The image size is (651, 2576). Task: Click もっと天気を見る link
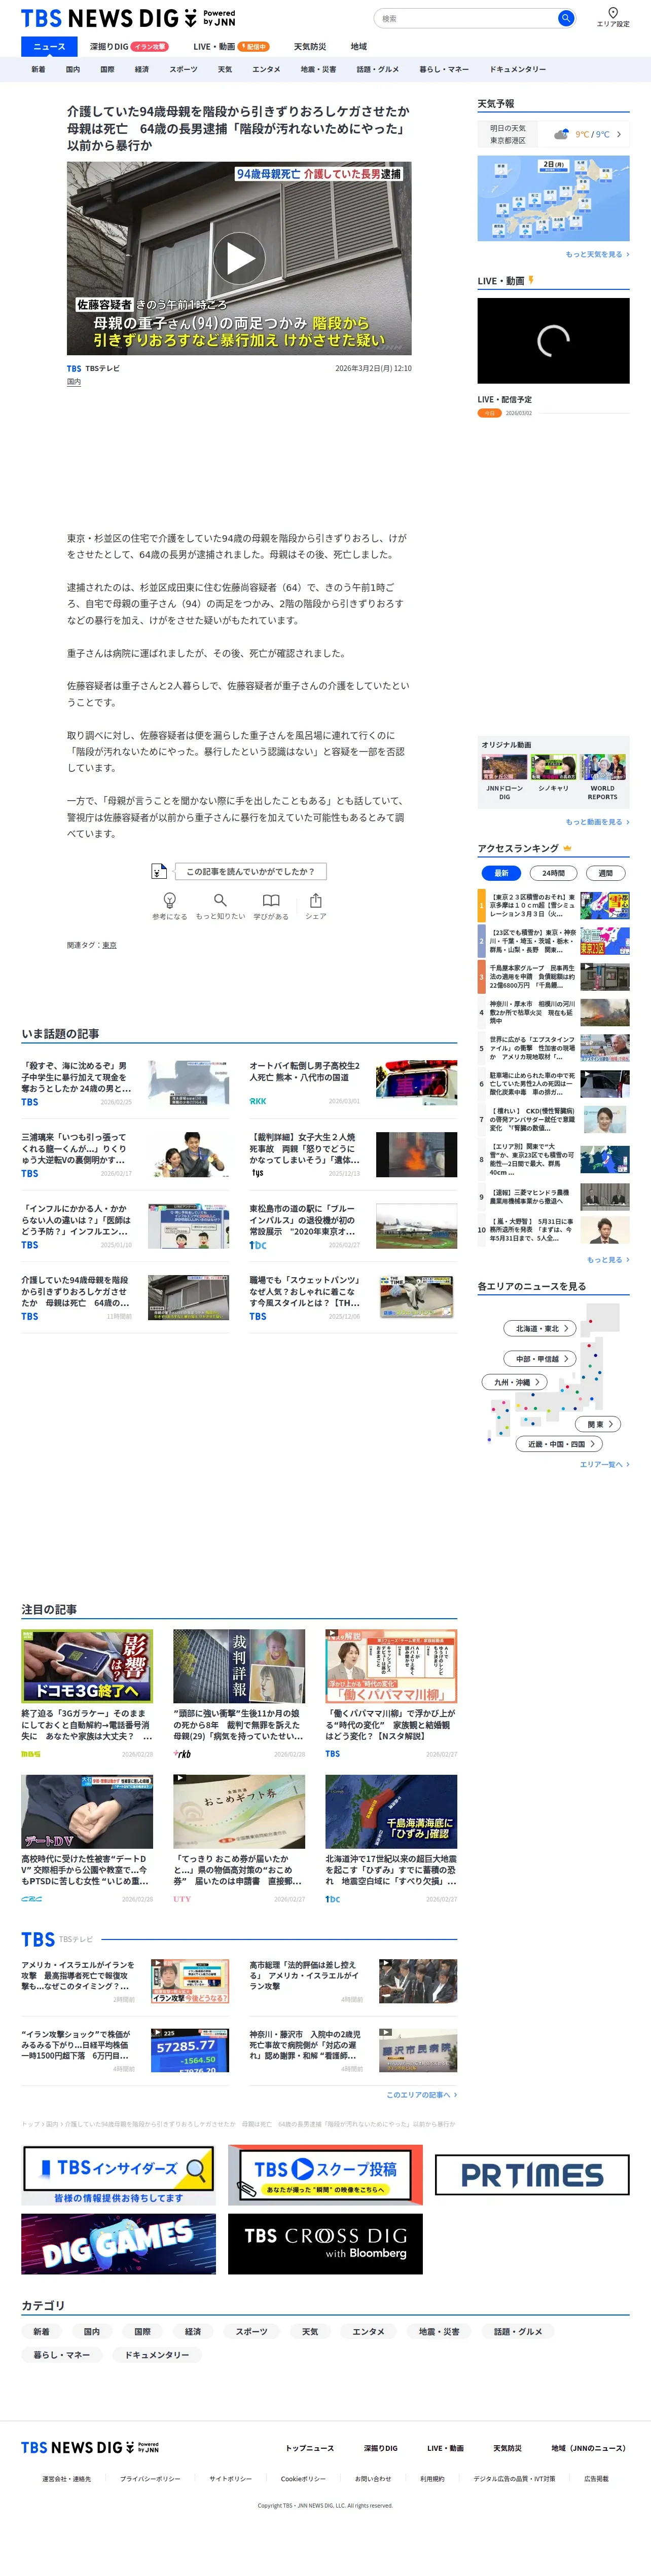coord(597,254)
